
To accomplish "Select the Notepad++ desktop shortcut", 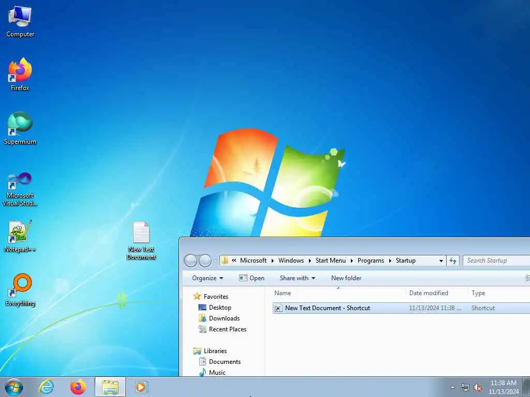I will click(20, 236).
